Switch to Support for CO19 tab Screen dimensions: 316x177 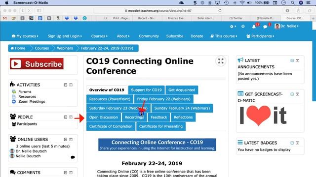pyautogui.click(x=146, y=90)
